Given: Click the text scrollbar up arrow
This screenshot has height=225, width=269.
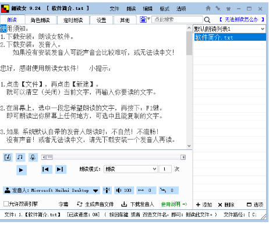Looking at the screenshot, I should (189, 28).
